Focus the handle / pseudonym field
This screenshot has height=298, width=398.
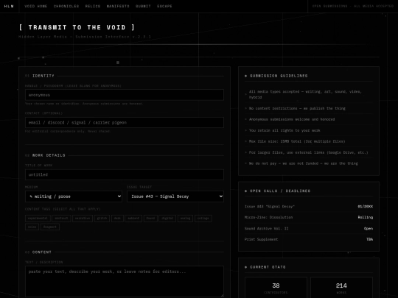tap(125, 95)
